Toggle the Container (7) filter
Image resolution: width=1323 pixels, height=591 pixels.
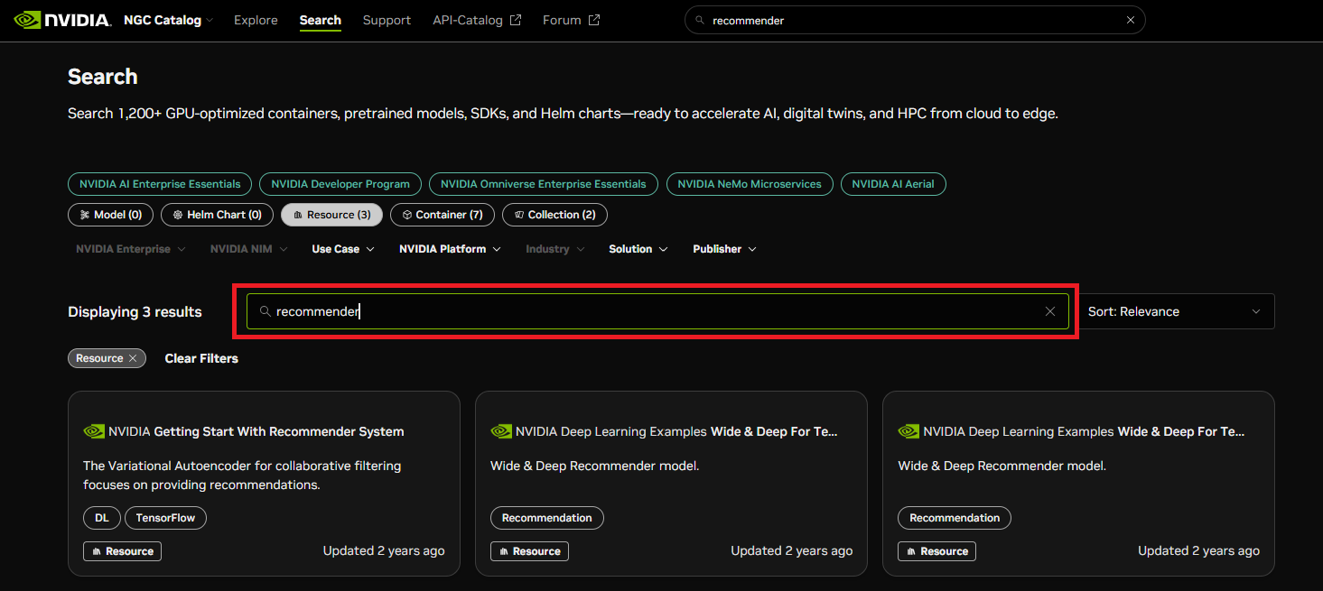pos(443,215)
